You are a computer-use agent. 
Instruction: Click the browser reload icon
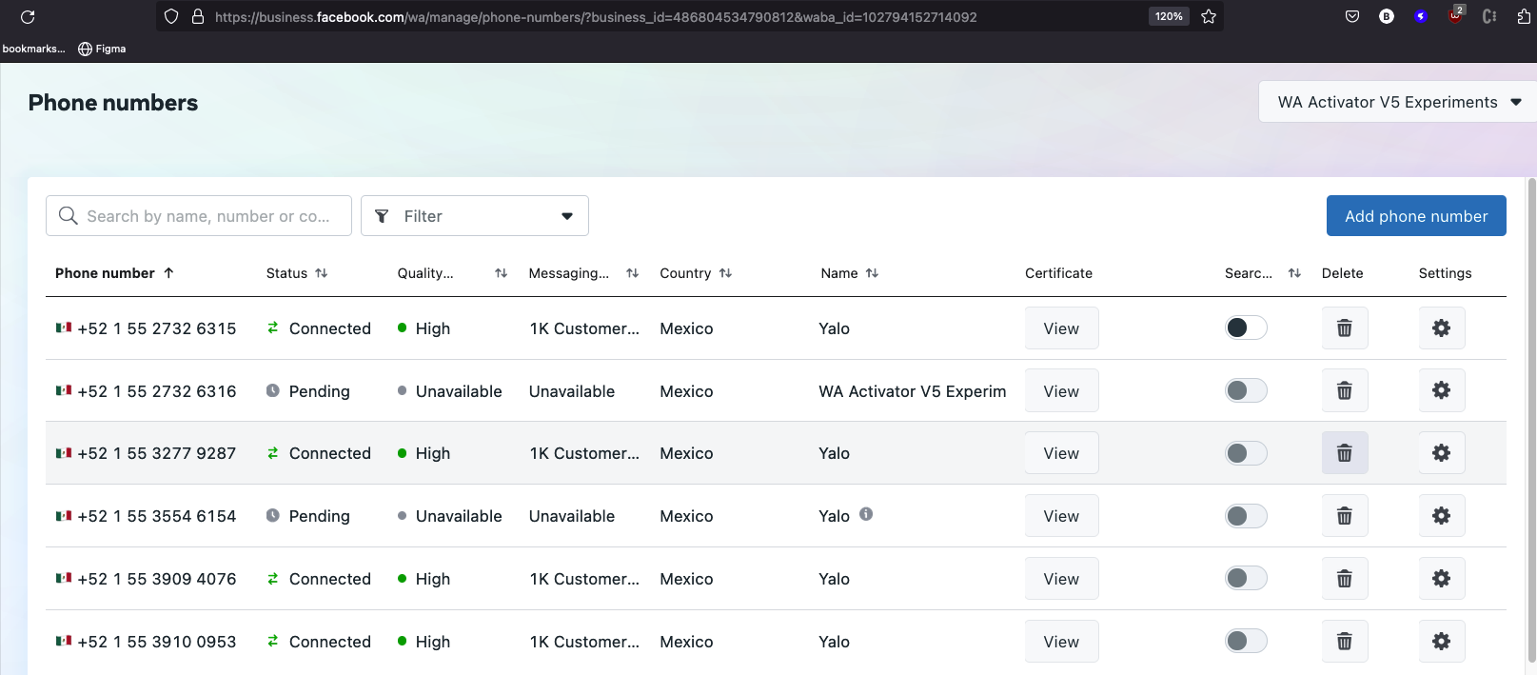point(28,16)
